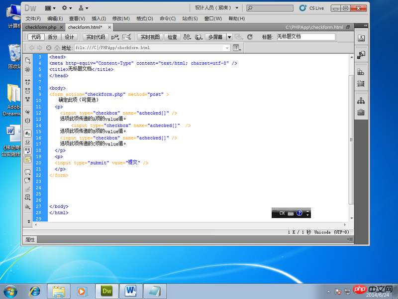Open the 文件(F) menu

[33, 18]
